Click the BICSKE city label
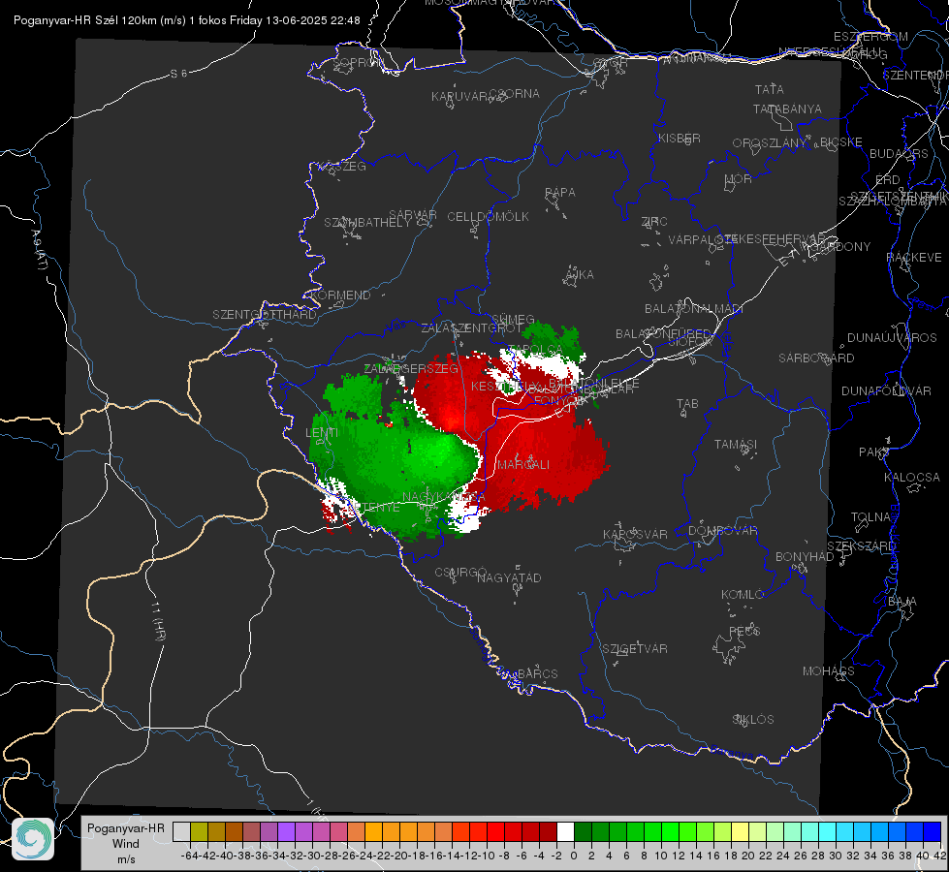This screenshot has width=949, height=872. coord(841,142)
